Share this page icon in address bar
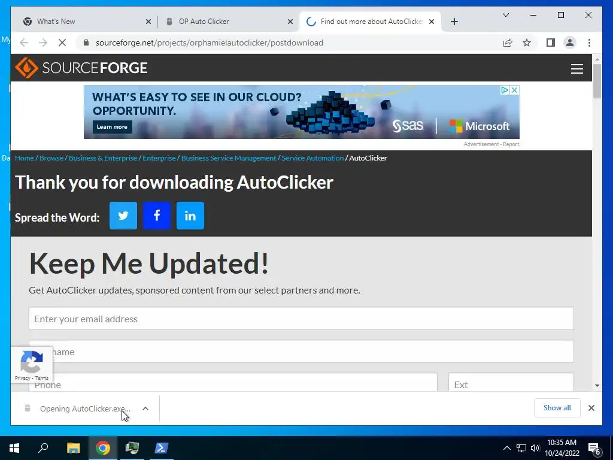613x460 pixels. pos(508,43)
